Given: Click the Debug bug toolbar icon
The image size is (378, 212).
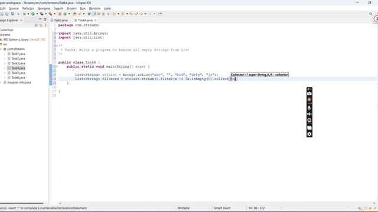Looking at the screenshot, I should click(x=24, y=14).
